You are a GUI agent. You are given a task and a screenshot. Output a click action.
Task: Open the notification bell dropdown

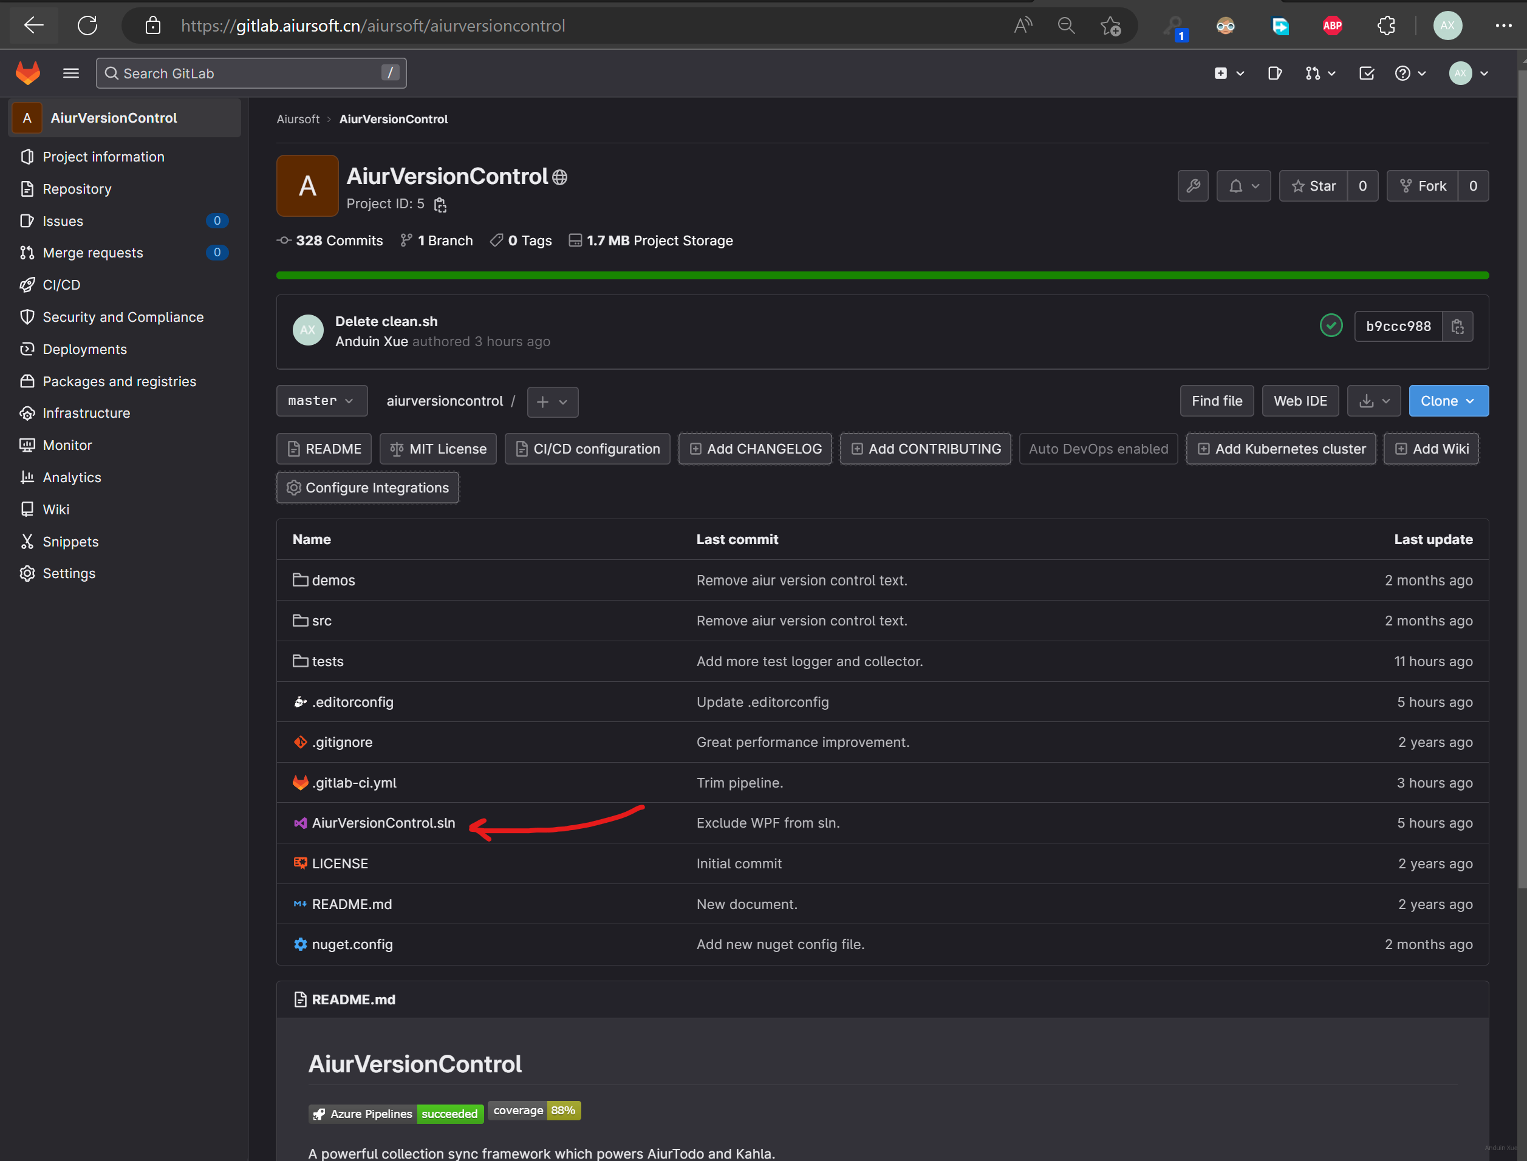(1243, 186)
